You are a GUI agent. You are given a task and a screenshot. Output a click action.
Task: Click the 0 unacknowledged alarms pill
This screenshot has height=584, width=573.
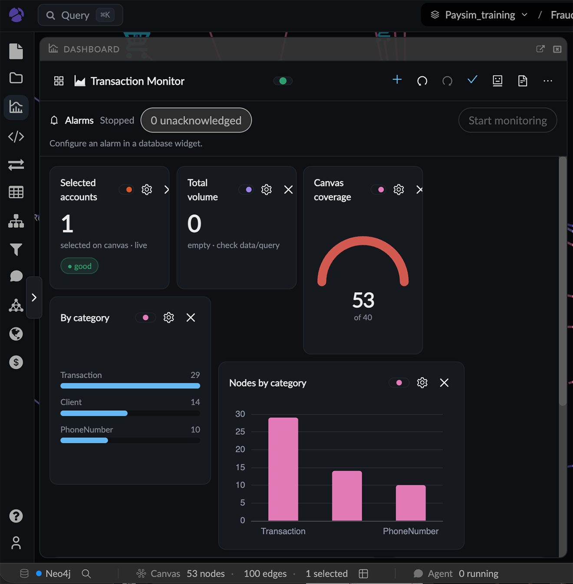pyautogui.click(x=196, y=120)
